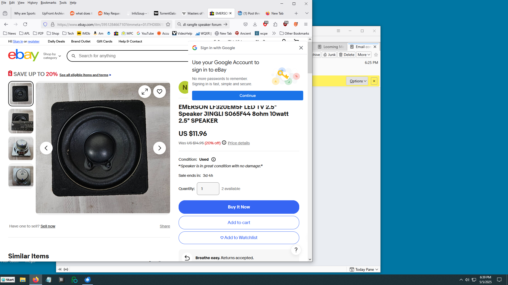Close the yellow notification bar in mail window
The height and width of the screenshot is (285, 508).
tap(374, 81)
